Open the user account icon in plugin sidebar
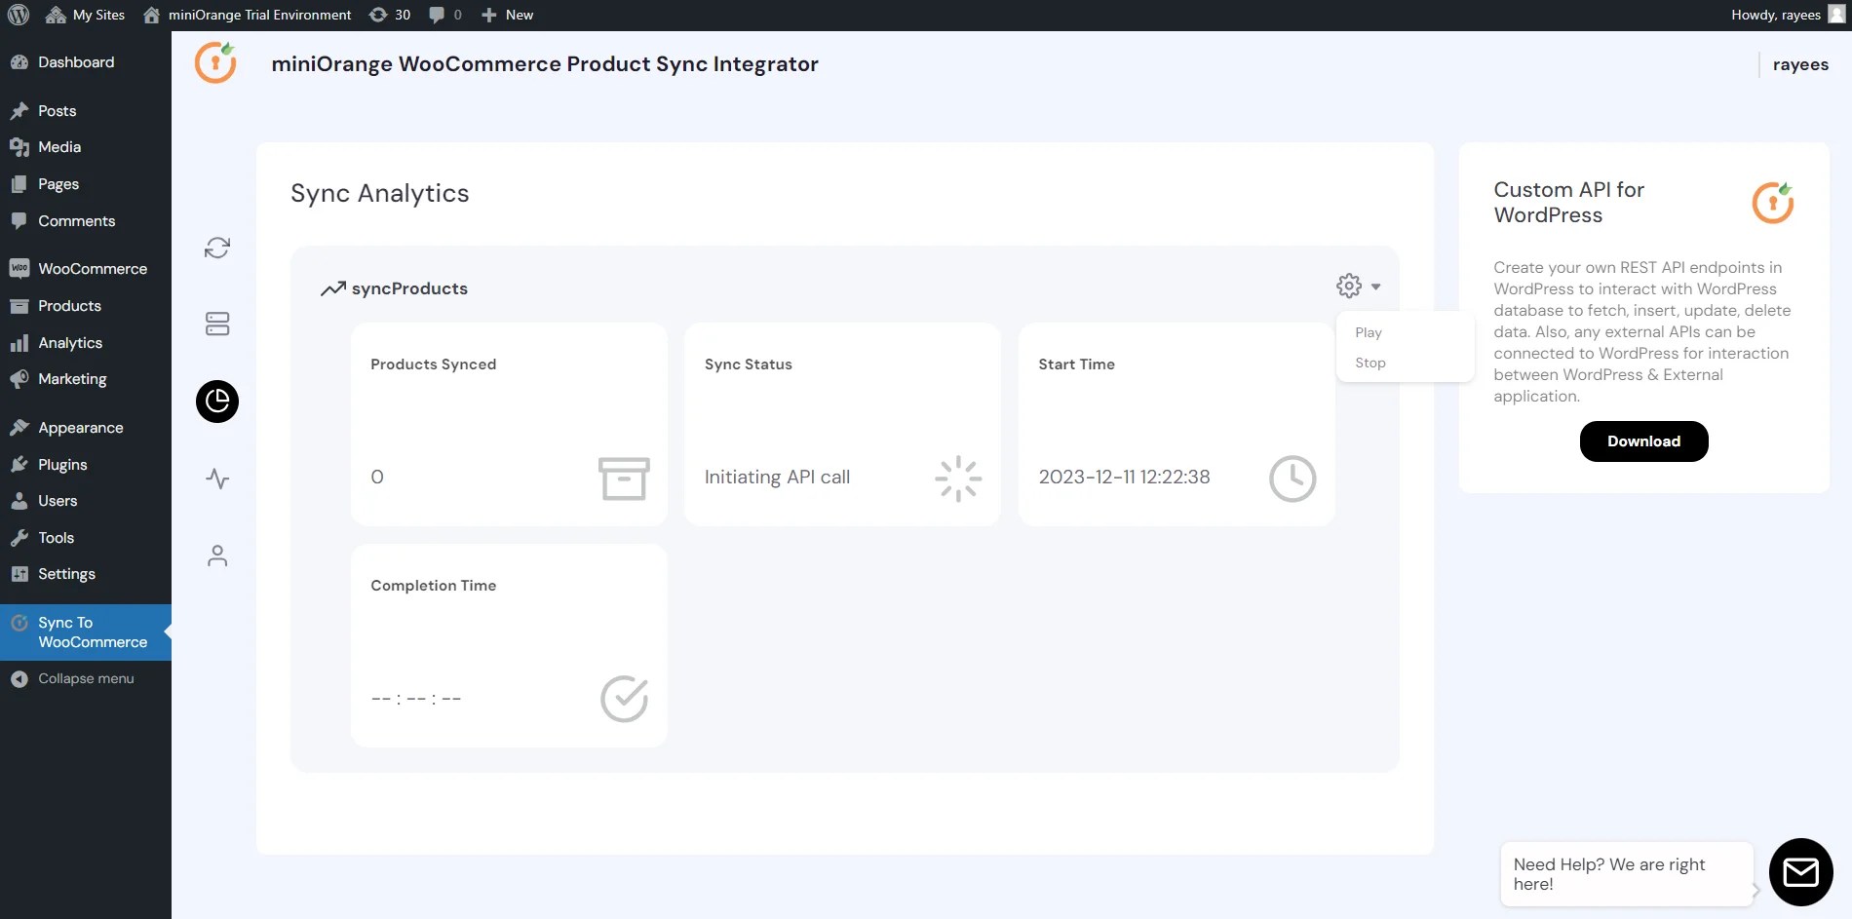 [216, 555]
